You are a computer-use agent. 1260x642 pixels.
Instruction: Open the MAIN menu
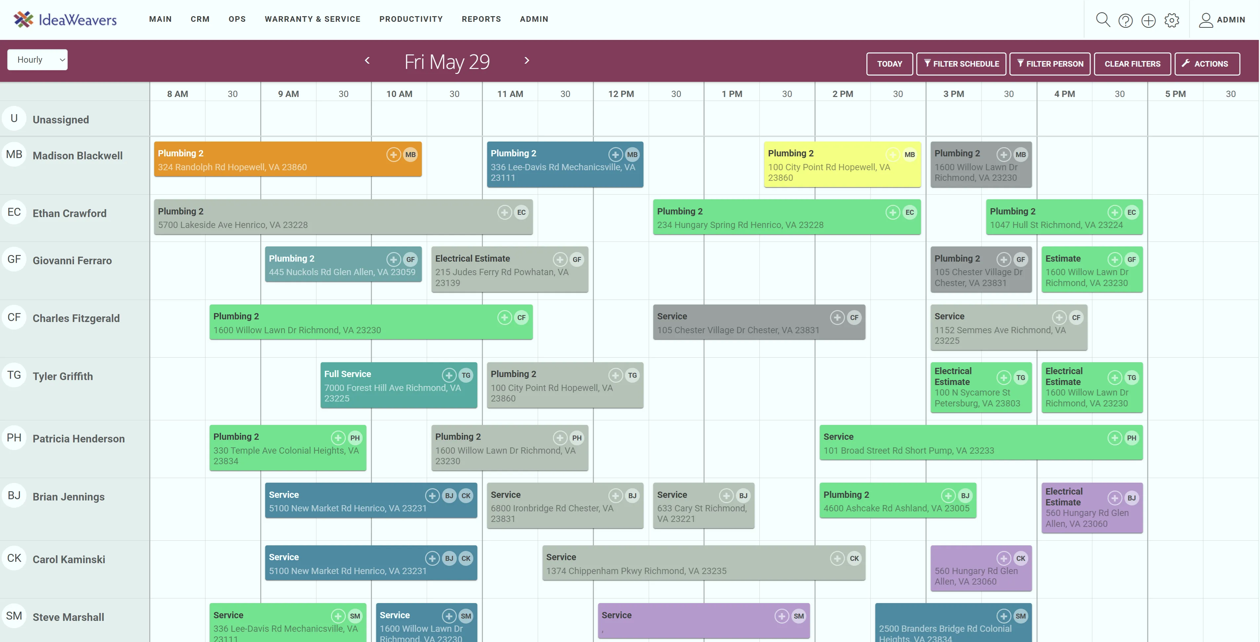[161, 19]
